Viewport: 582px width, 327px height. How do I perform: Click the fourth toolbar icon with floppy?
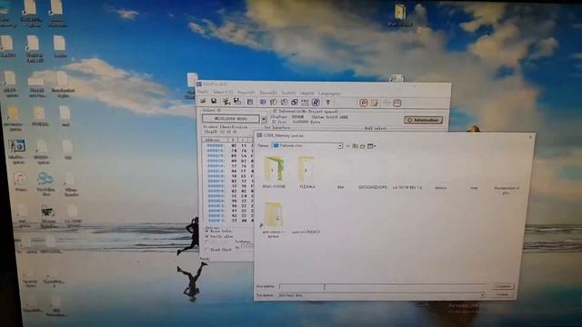(x=236, y=102)
